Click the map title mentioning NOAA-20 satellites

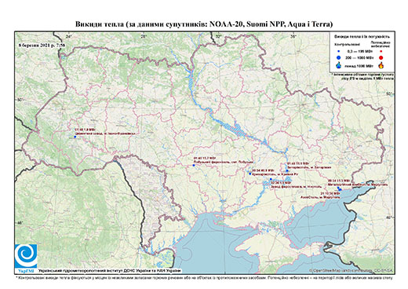204,24
